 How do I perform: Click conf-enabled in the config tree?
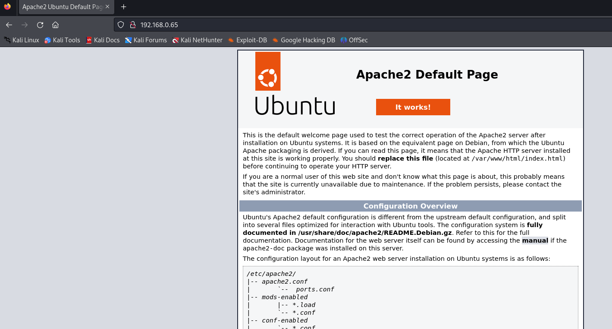click(285, 320)
